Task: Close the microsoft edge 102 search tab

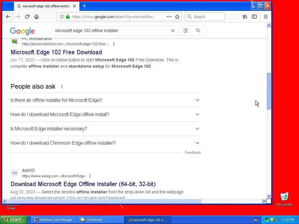Action: [74, 6]
